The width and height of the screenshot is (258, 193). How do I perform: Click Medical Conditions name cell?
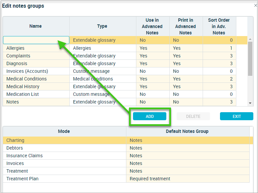(x=36, y=79)
